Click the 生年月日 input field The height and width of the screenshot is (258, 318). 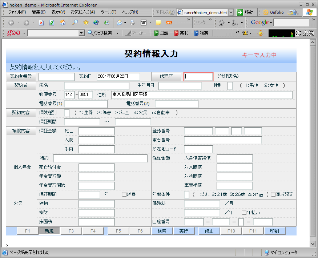(180, 86)
